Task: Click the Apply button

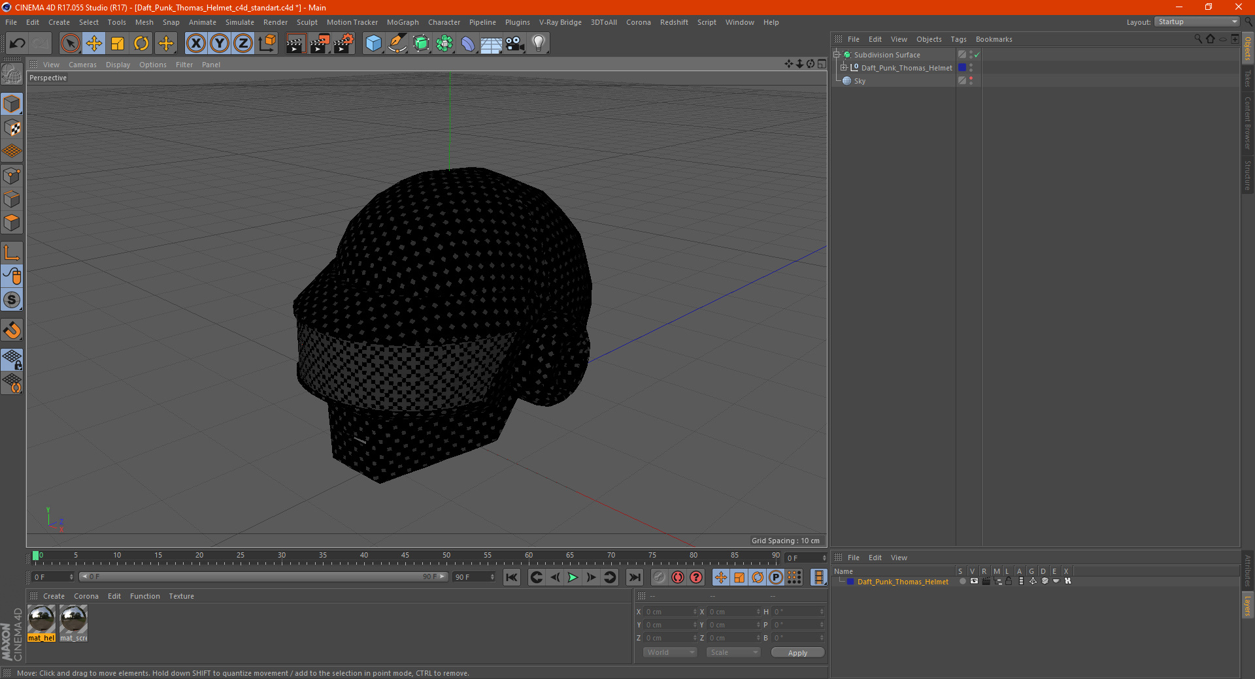Action: [797, 653]
